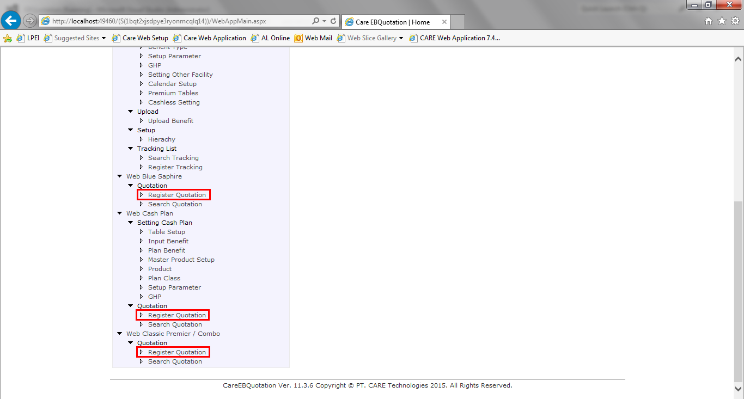Open Register Quotation under Web Blue Saphire
744x399 pixels.
[x=176, y=195]
